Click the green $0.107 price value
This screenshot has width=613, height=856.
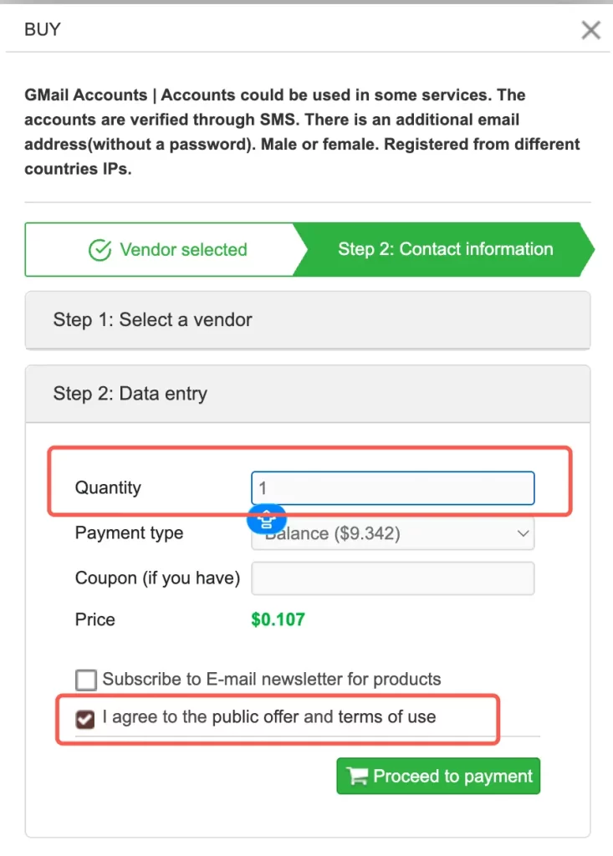click(x=278, y=620)
